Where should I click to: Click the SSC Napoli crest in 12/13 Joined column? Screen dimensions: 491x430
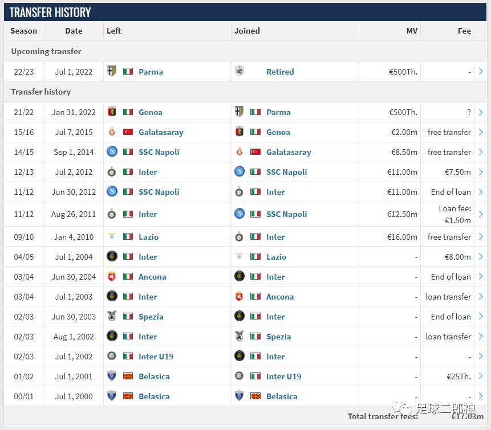(x=240, y=172)
